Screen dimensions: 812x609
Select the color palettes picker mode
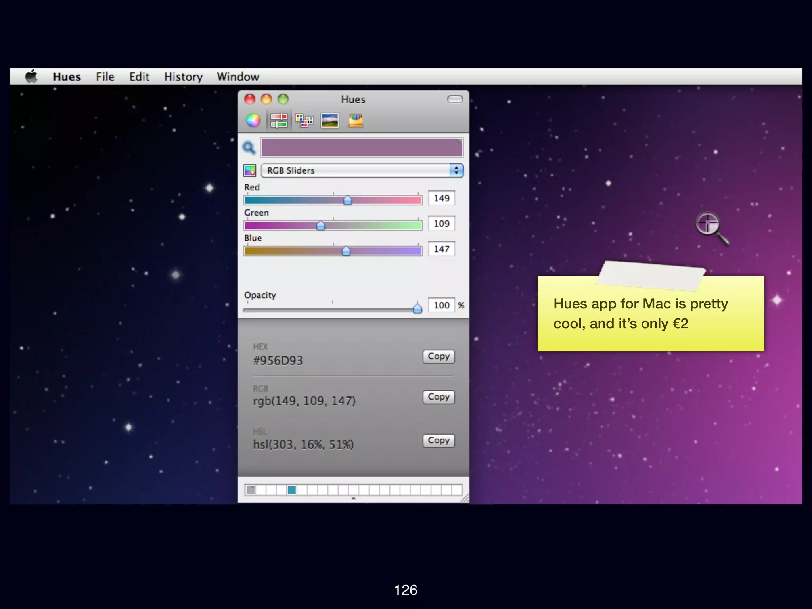click(304, 120)
